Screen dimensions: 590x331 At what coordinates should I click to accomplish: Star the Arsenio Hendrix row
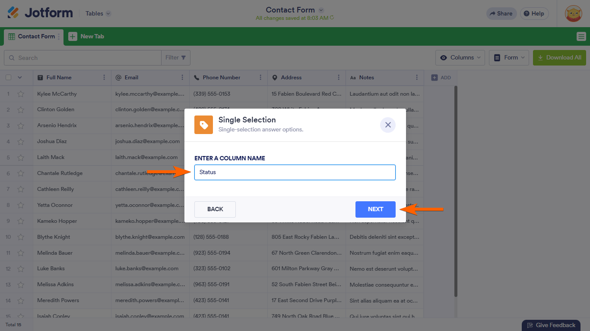(21, 126)
